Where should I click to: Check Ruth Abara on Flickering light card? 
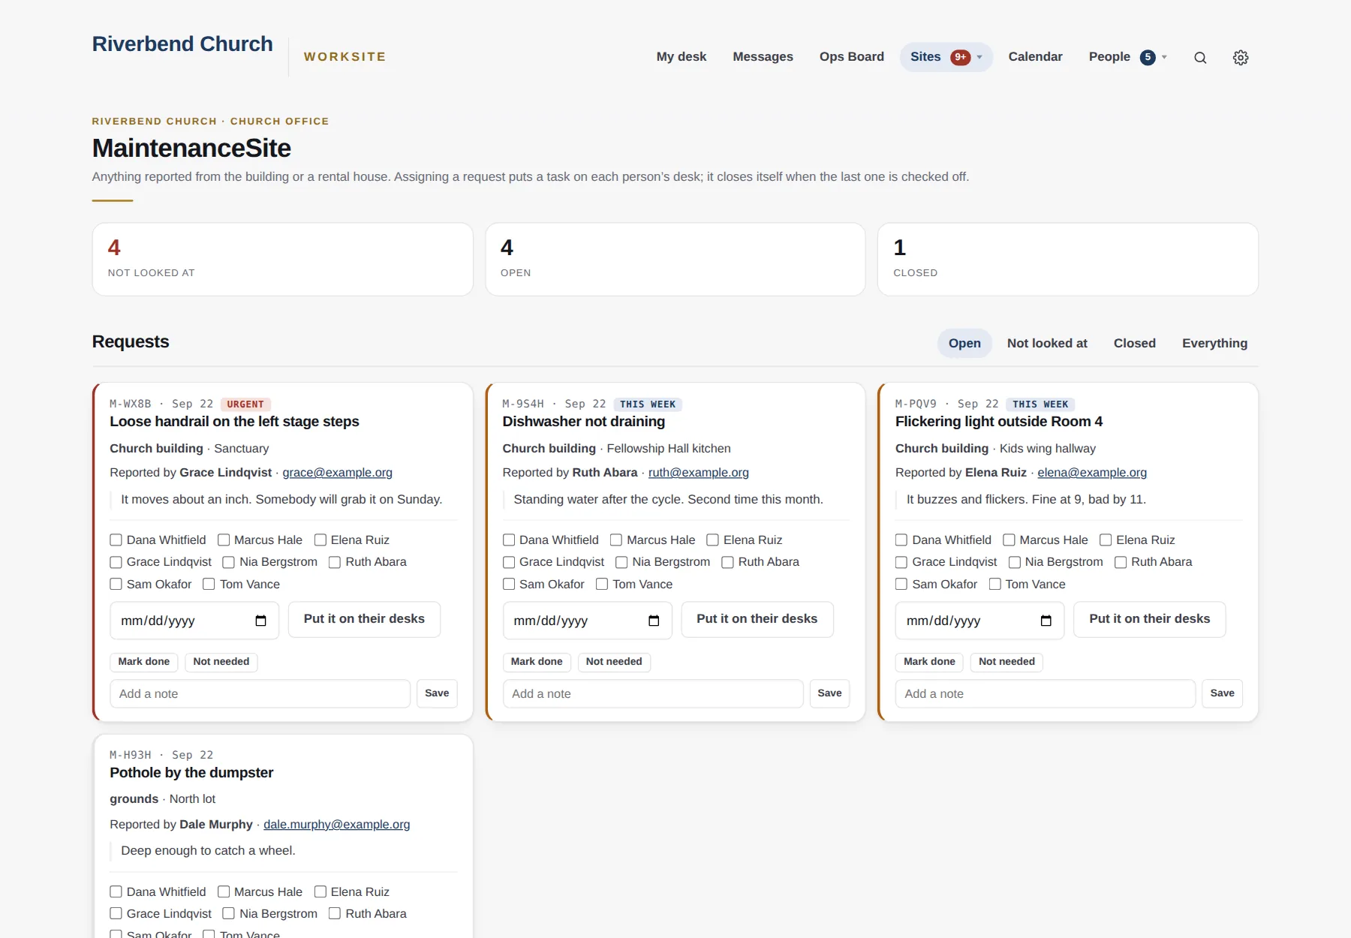(1121, 562)
